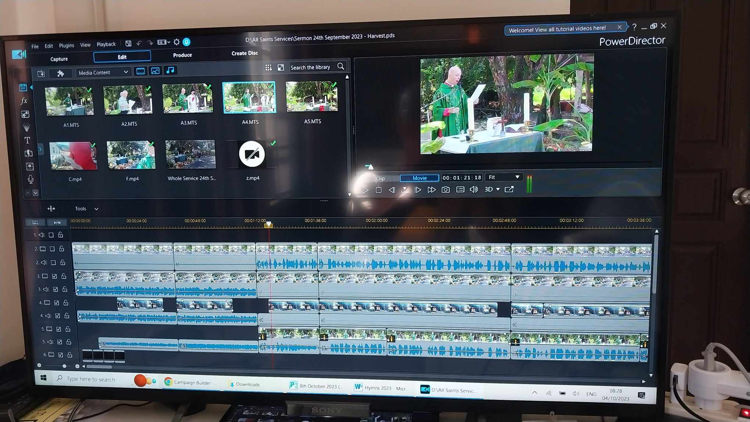The width and height of the screenshot is (750, 422).
Task: Open the Effects Room fx icon
Action: click(x=24, y=101)
